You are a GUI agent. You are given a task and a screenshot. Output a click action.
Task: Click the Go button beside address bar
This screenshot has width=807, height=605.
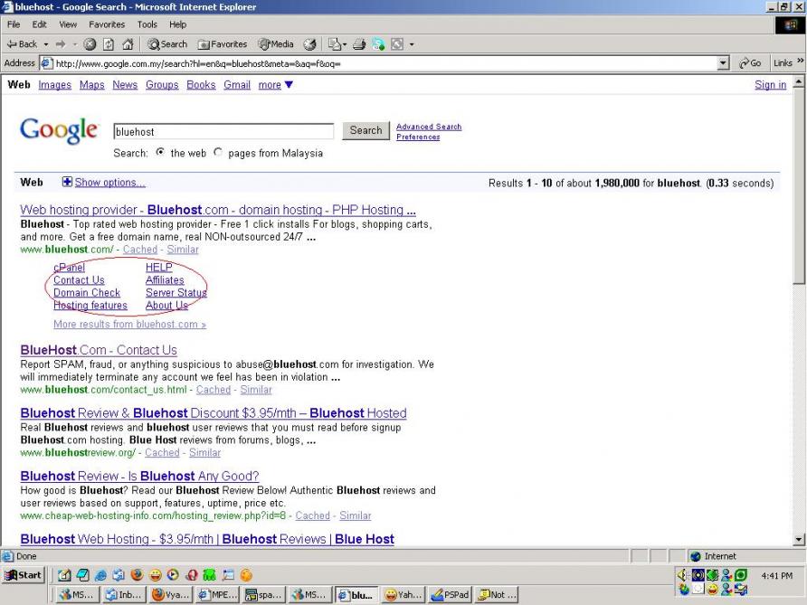tap(750, 63)
